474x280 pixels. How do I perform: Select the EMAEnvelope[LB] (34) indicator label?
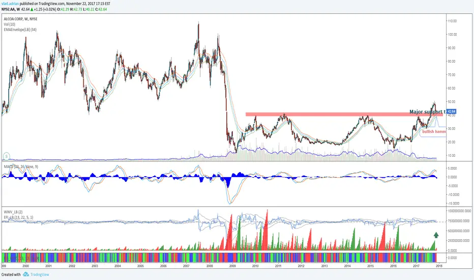click(20, 30)
